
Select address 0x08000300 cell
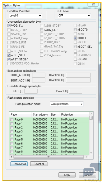pyautogui.click(x=40, y=143)
